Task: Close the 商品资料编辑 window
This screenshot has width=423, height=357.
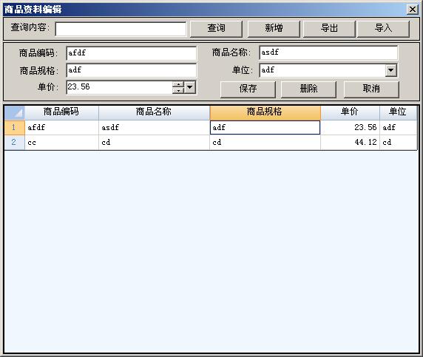Action: [413, 10]
